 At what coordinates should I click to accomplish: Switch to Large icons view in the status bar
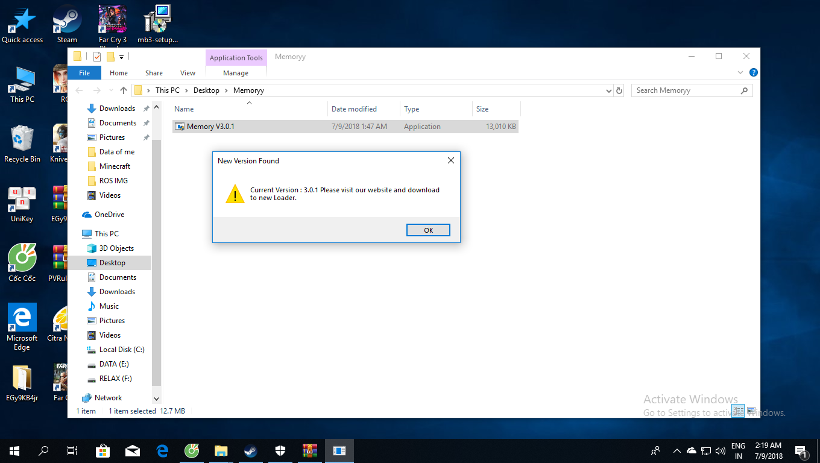[751, 411]
